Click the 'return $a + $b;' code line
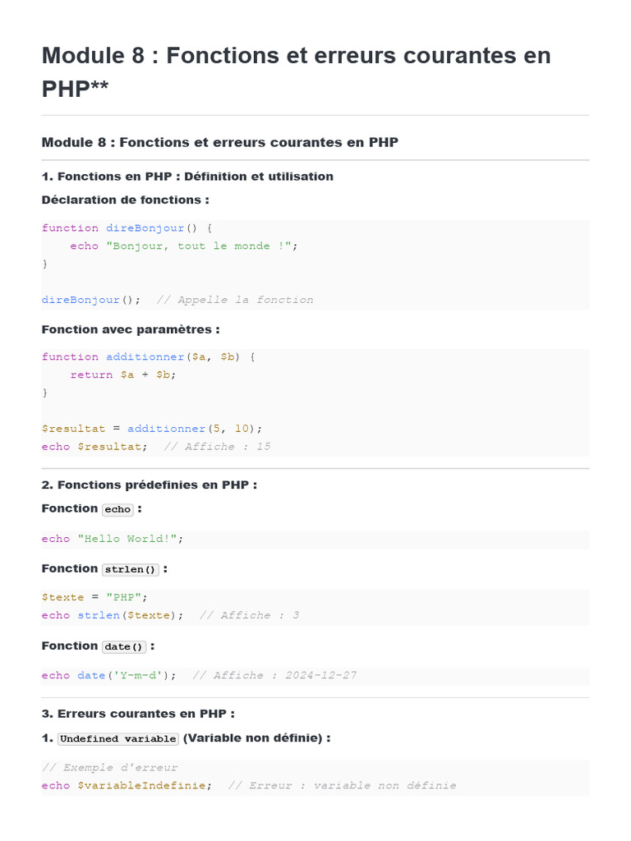631x841 pixels. click(123, 375)
